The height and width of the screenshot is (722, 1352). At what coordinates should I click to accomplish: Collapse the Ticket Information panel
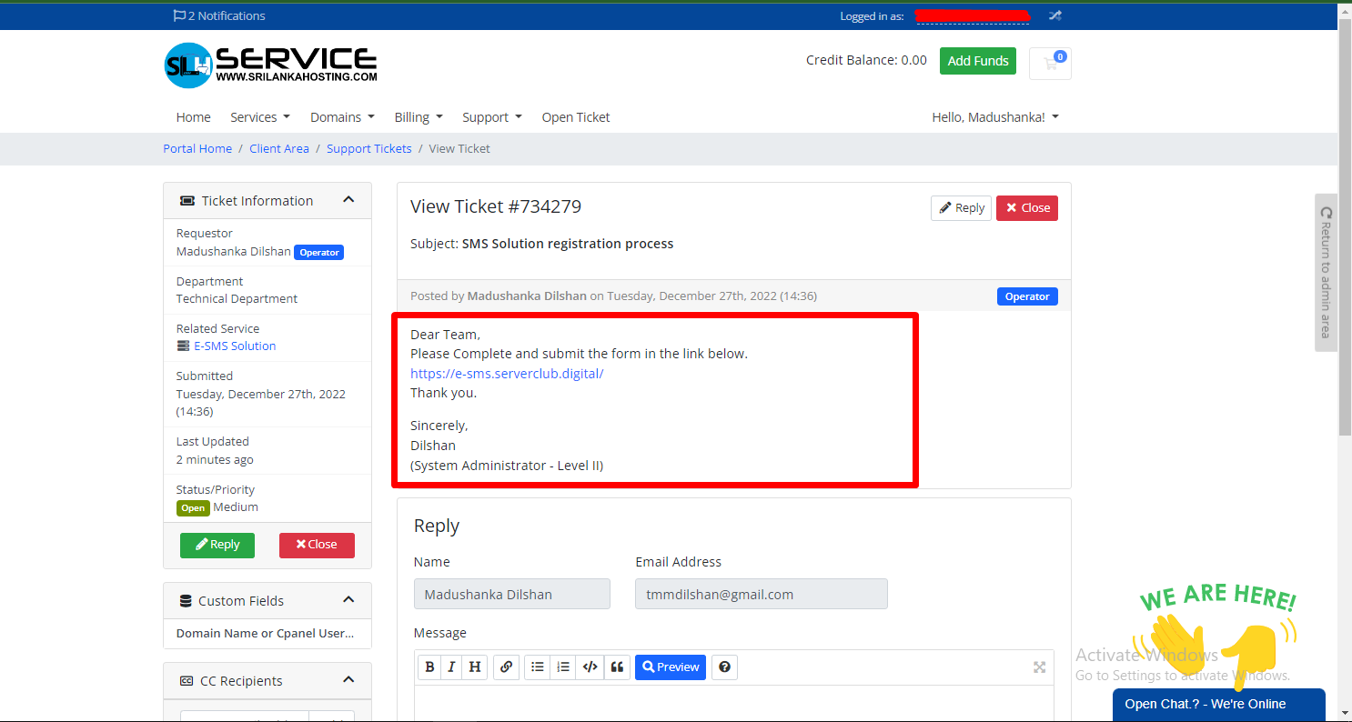coord(348,200)
